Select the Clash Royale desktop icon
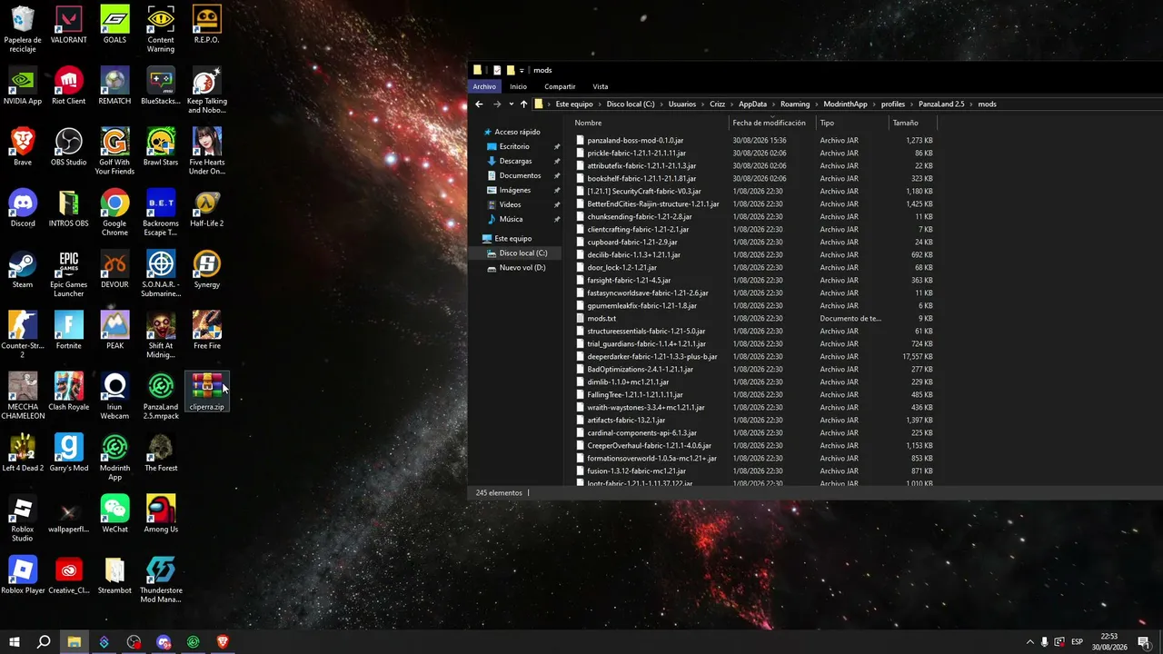The image size is (1163, 654). 68,391
